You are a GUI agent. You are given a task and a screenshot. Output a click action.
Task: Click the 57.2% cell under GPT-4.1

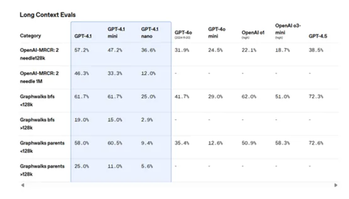coord(82,50)
